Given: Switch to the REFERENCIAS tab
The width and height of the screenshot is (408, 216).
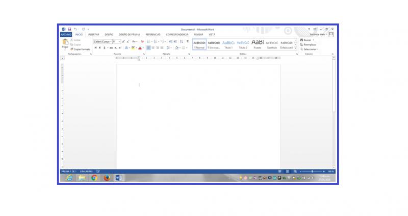Looking at the screenshot, I should pos(153,35).
